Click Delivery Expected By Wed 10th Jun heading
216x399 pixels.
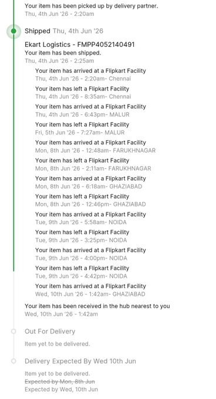point(80,361)
